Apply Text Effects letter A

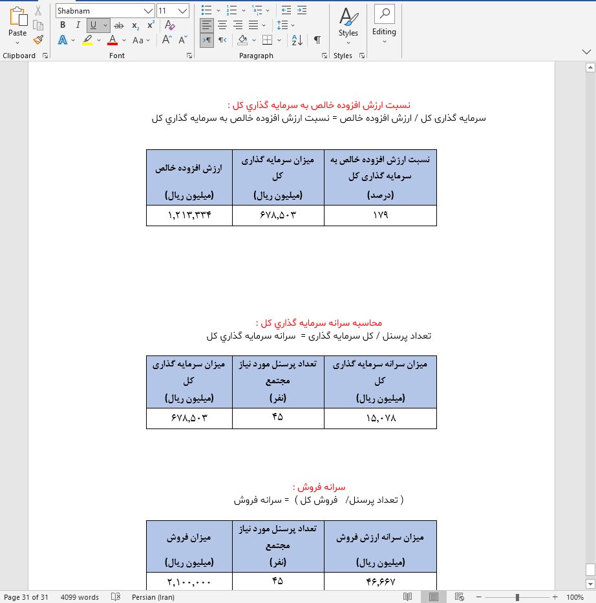click(63, 39)
